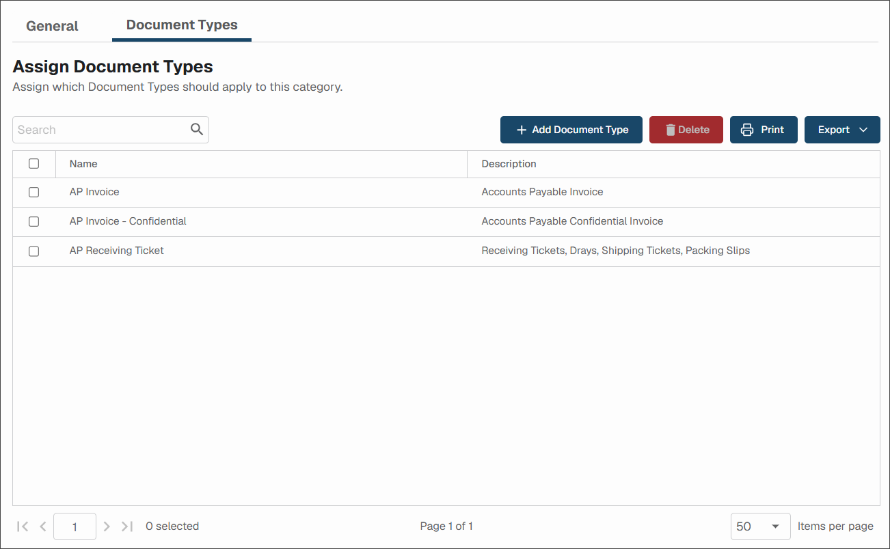Check the AP Receiving Ticket checkbox
The height and width of the screenshot is (549, 890).
(x=33, y=251)
